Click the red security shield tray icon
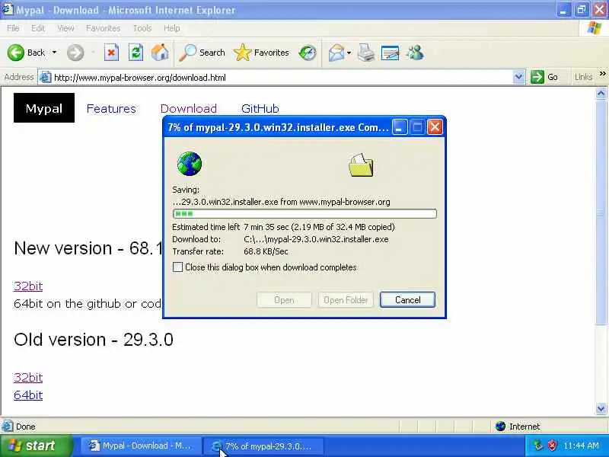 (x=552, y=446)
